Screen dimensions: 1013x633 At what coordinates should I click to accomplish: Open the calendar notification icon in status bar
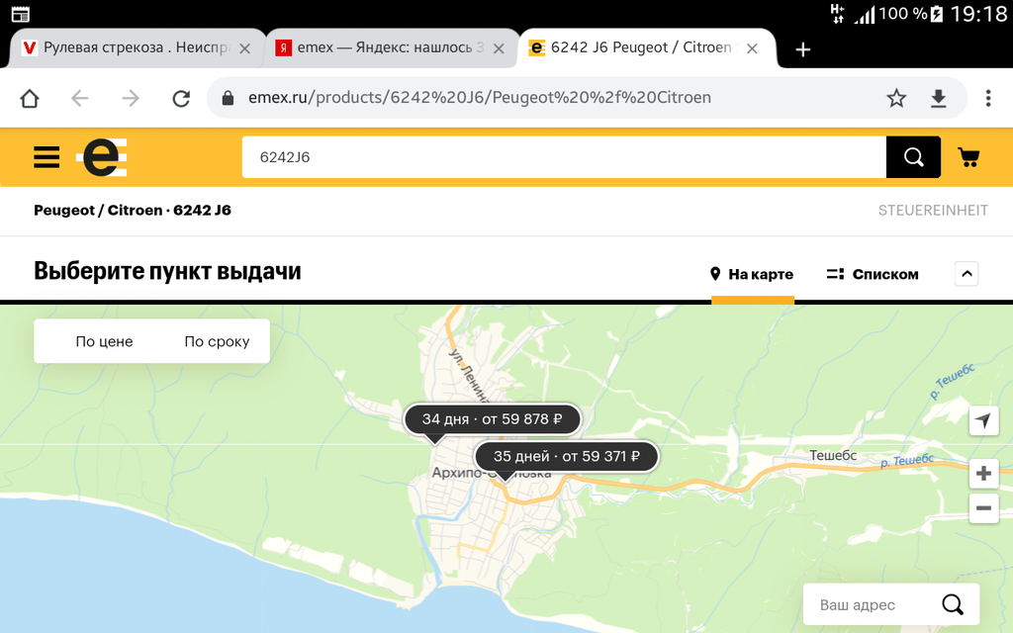click(x=21, y=14)
